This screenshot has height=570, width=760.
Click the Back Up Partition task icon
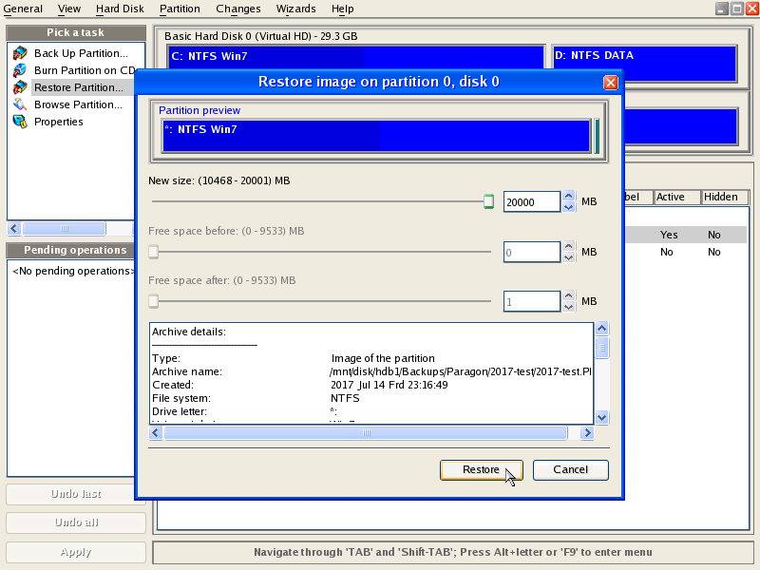[19, 53]
